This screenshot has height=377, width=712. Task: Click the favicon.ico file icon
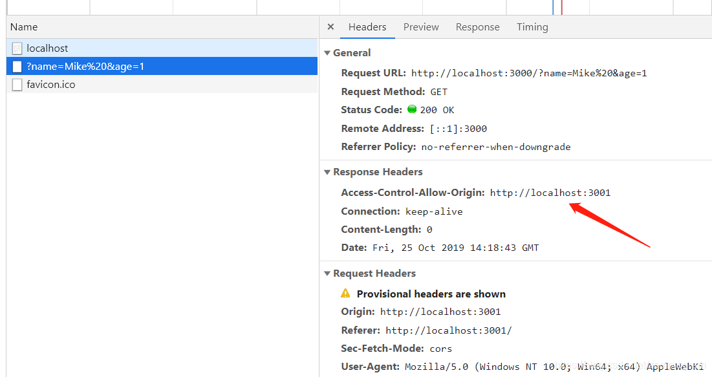coord(17,85)
